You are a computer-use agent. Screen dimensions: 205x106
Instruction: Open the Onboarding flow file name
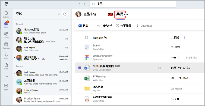click(x=103, y=56)
